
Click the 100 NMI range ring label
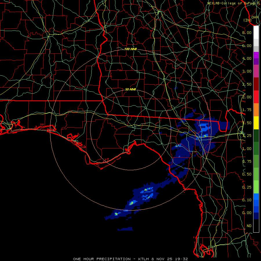130,49
